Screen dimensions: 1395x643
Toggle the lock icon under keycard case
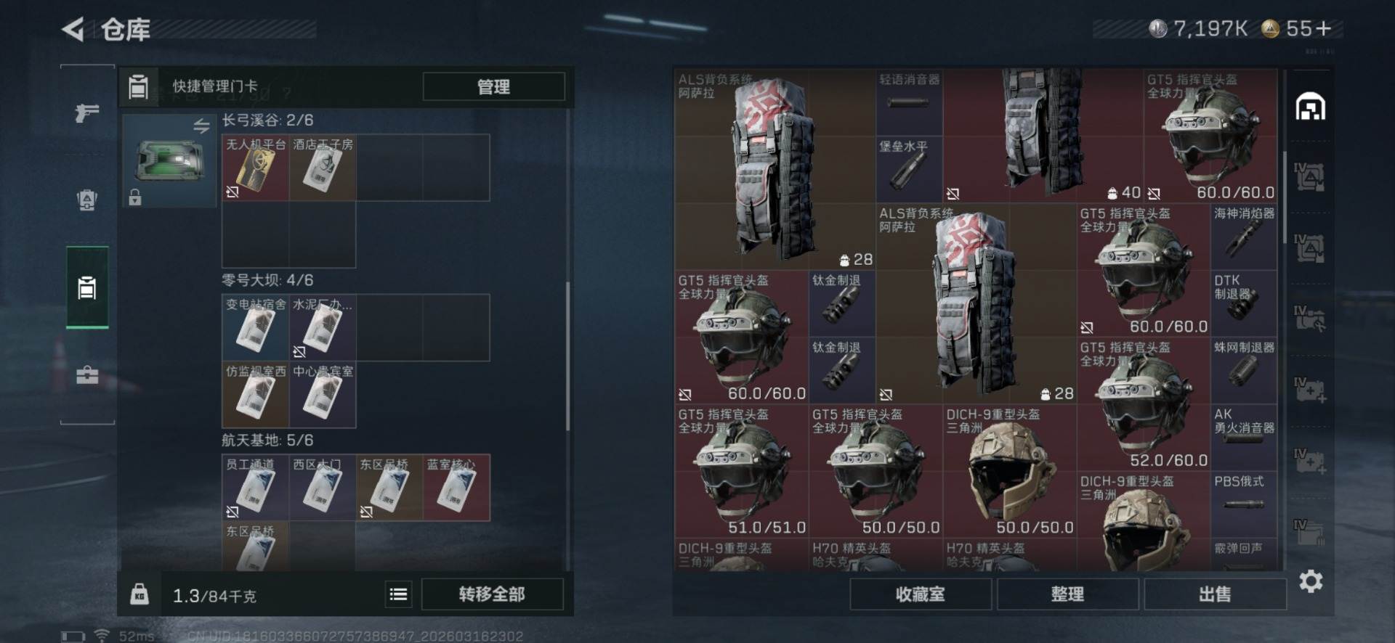coord(134,197)
